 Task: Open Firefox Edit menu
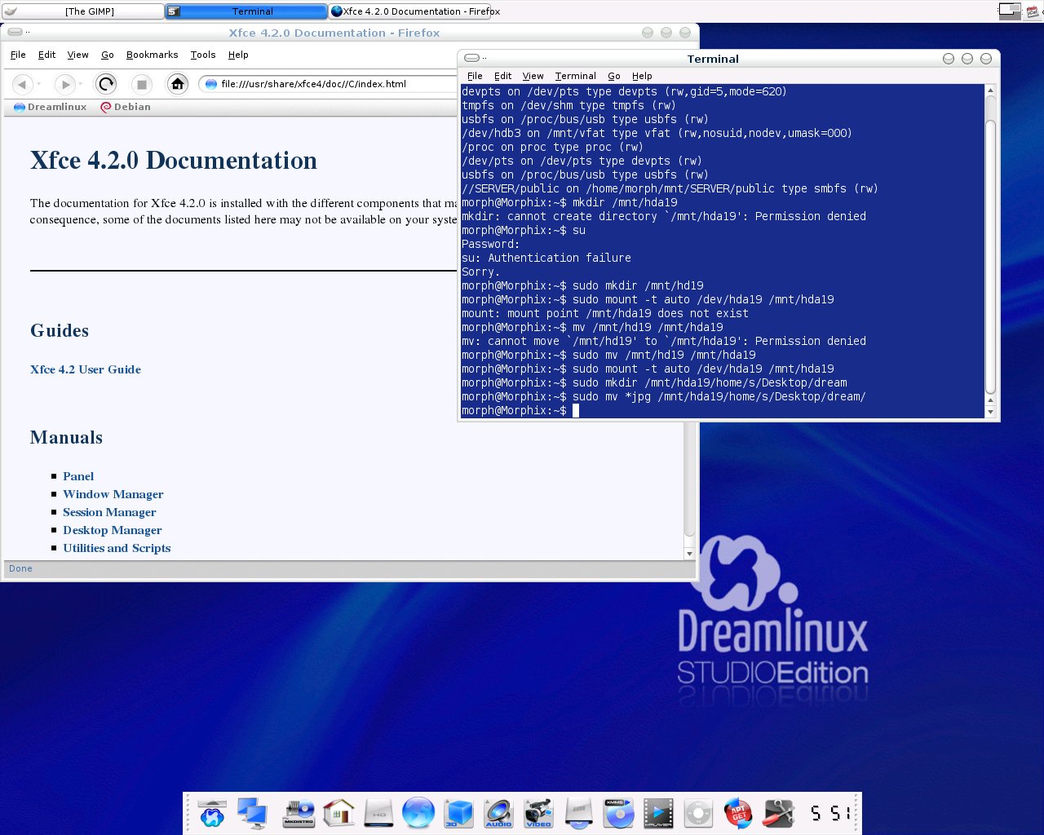(x=47, y=55)
